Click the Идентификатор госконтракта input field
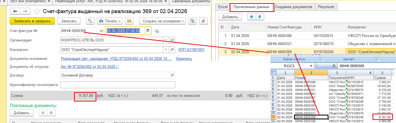 coord(118,85)
